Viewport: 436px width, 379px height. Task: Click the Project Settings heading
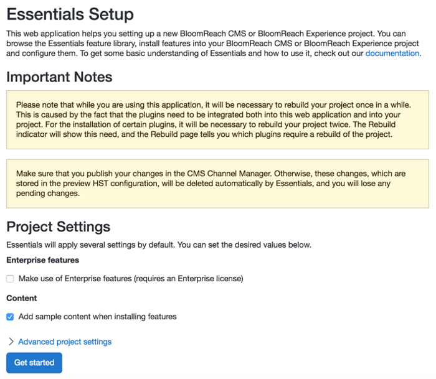(x=59, y=227)
